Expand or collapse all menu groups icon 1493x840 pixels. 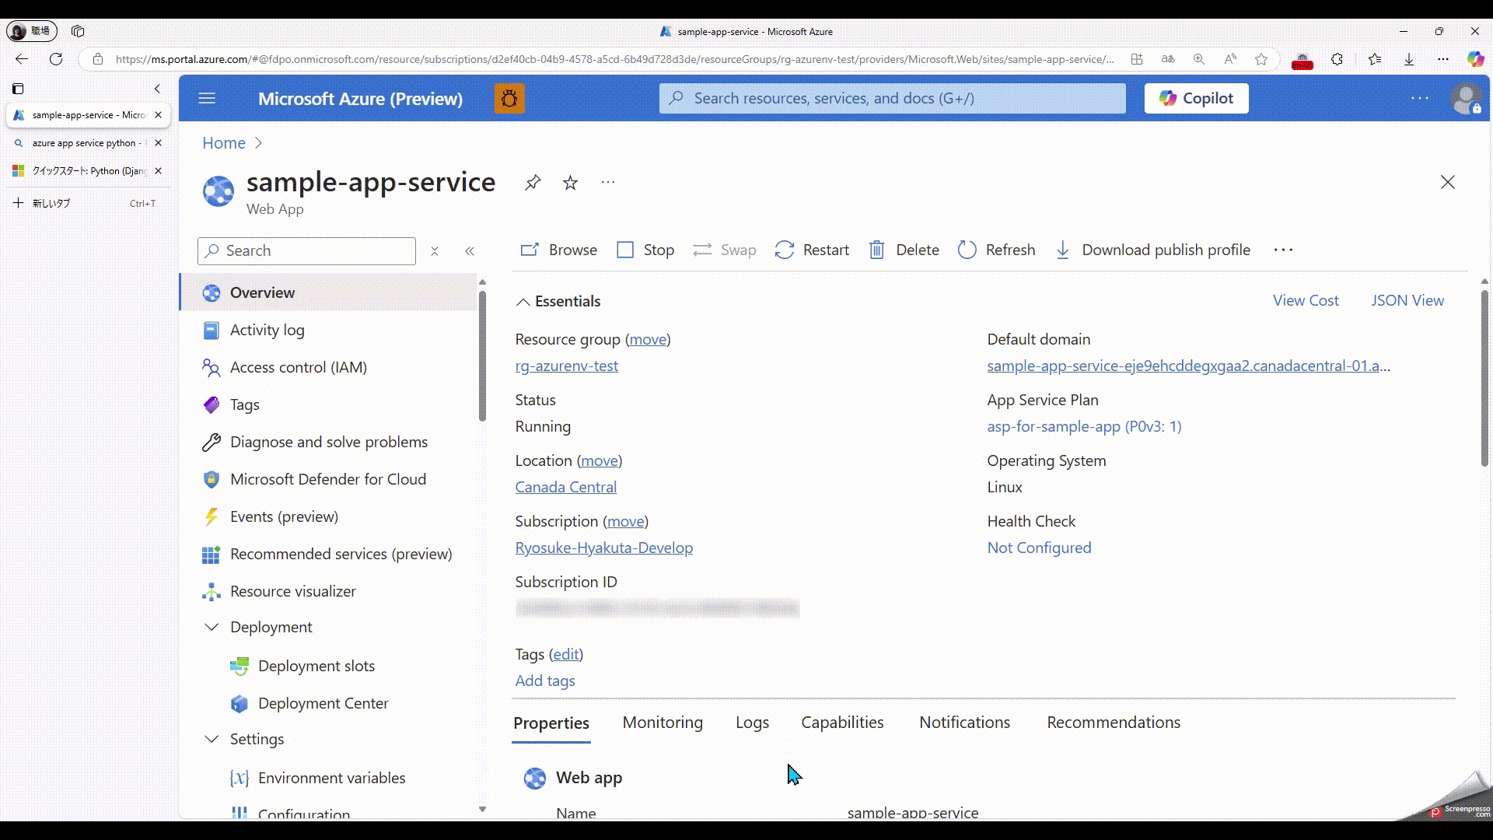tap(435, 251)
